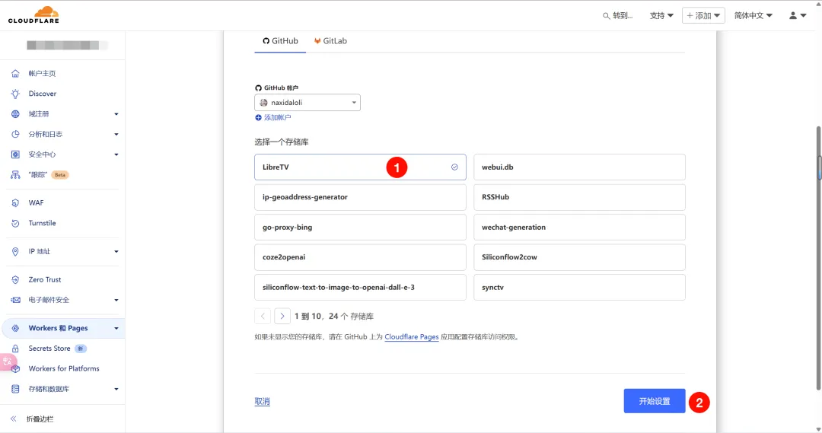This screenshot has height=433, width=822.
Task: Open Turnstile in the sidebar
Action: tap(42, 223)
